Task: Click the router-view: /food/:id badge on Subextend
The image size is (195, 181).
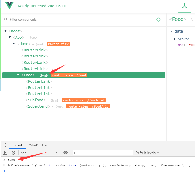Action: [x=88, y=106]
